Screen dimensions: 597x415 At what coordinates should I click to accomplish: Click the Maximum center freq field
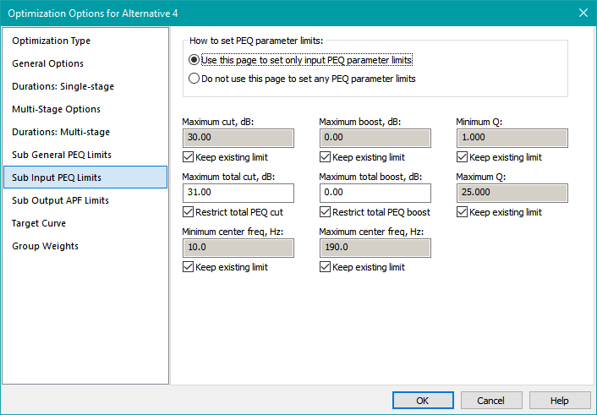point(375,248)
